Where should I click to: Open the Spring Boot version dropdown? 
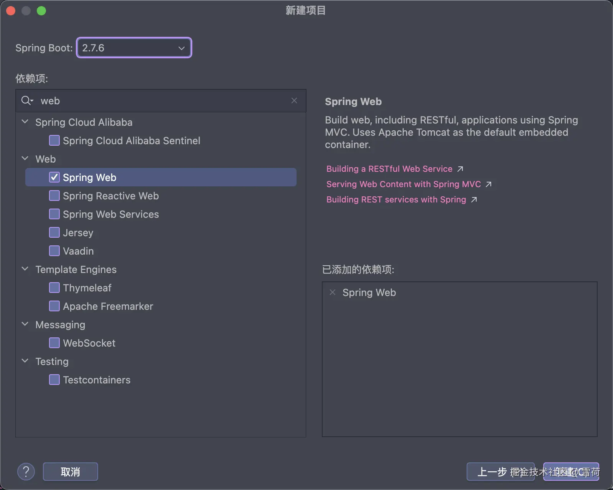(x=134, y=48)
